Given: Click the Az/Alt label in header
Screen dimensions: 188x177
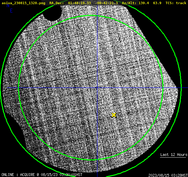Looking at the screenshot, I should click(x=129, y=3).
